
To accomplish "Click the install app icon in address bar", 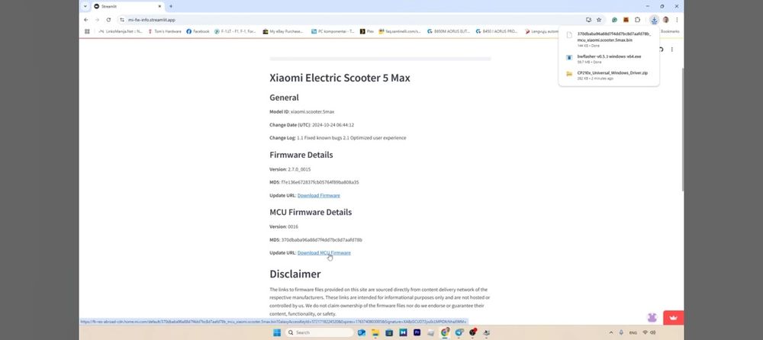I will click(589, 20).
